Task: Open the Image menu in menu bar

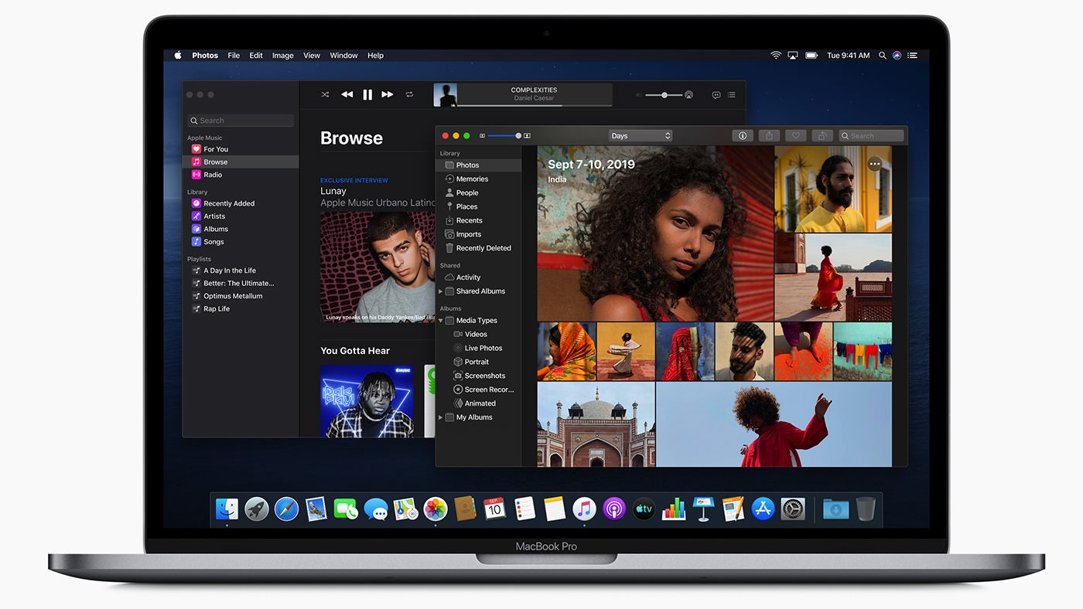Action: click(282, 56)
